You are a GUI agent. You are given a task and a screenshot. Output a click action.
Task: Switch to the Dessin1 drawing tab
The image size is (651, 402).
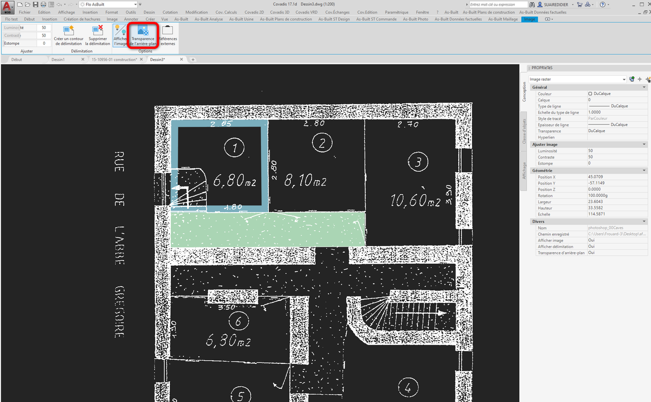pos(58,59)
